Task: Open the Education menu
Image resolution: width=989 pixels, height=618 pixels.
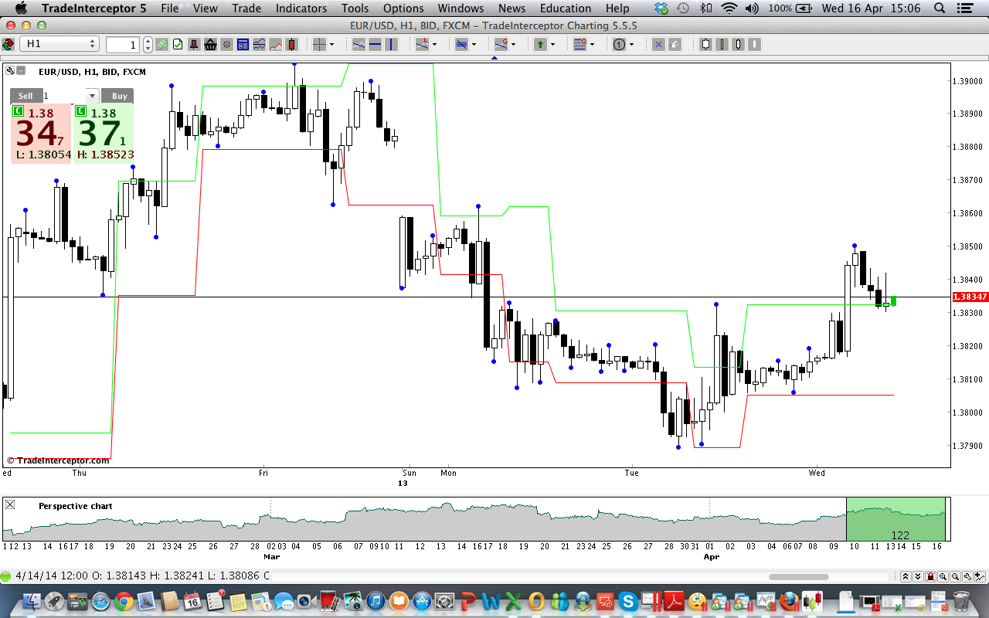Action: pos(566,8)
